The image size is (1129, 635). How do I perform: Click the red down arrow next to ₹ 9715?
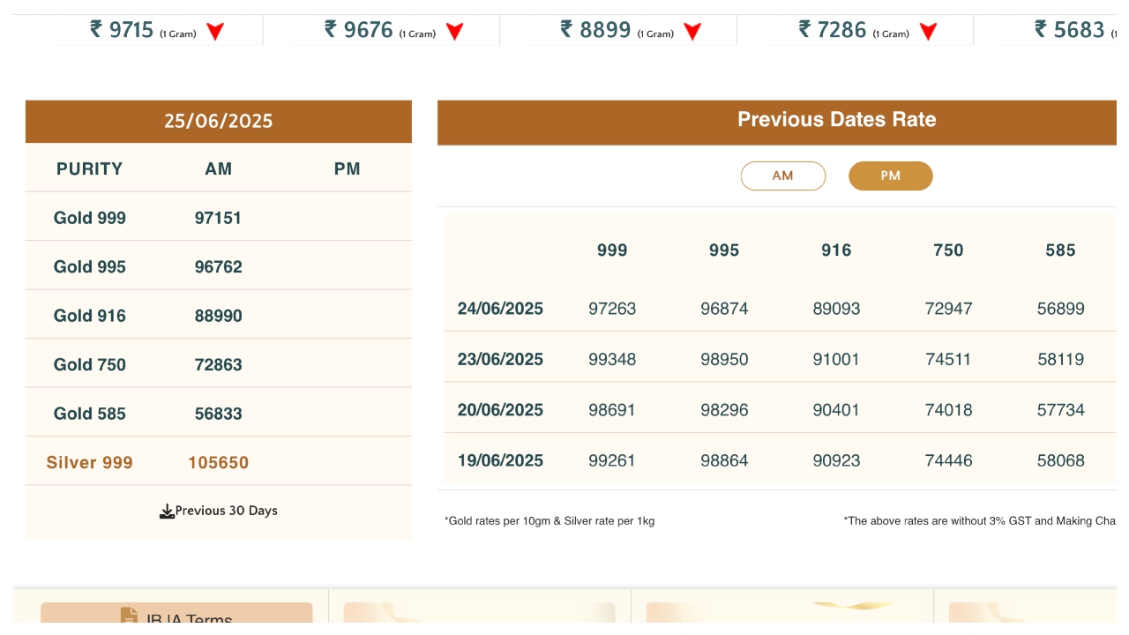pos(215,32)
